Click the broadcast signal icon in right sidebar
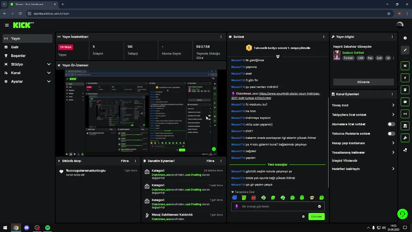The image size is (412, 232). [405, 114]
